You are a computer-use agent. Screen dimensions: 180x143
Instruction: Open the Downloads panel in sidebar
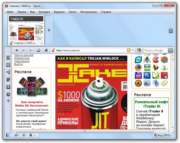click(8, 87)
